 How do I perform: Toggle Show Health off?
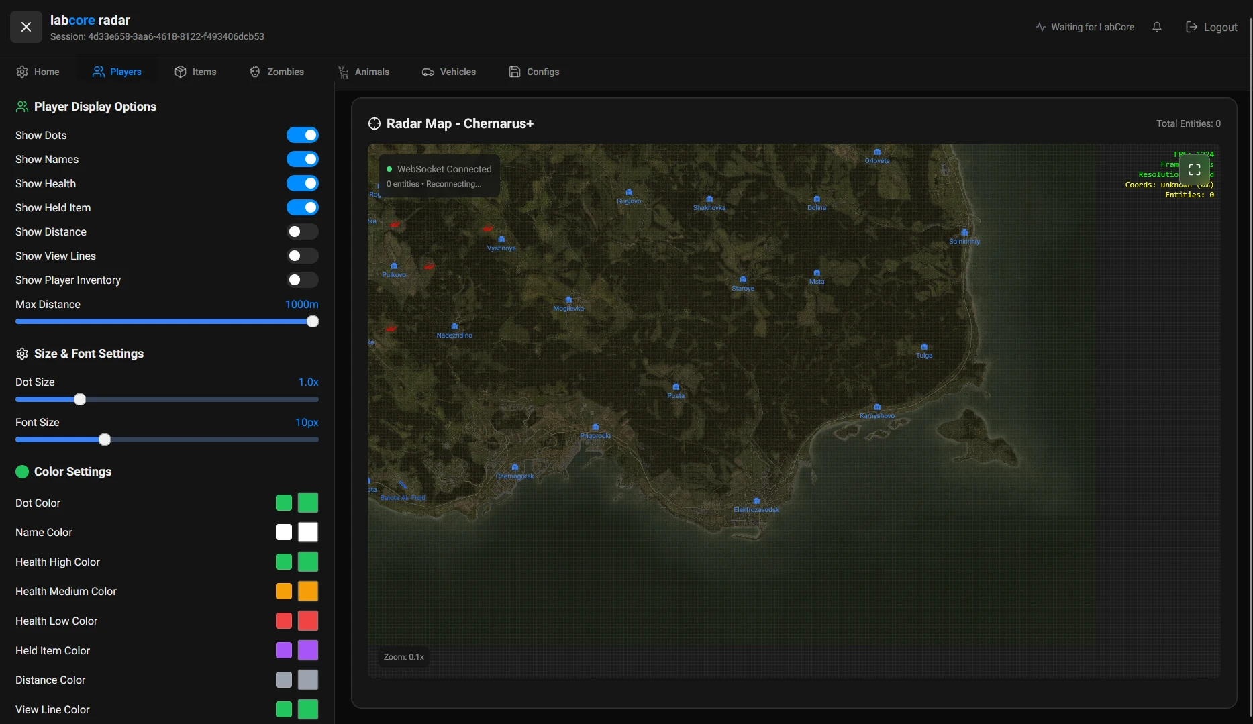click(x=303, y=183)
